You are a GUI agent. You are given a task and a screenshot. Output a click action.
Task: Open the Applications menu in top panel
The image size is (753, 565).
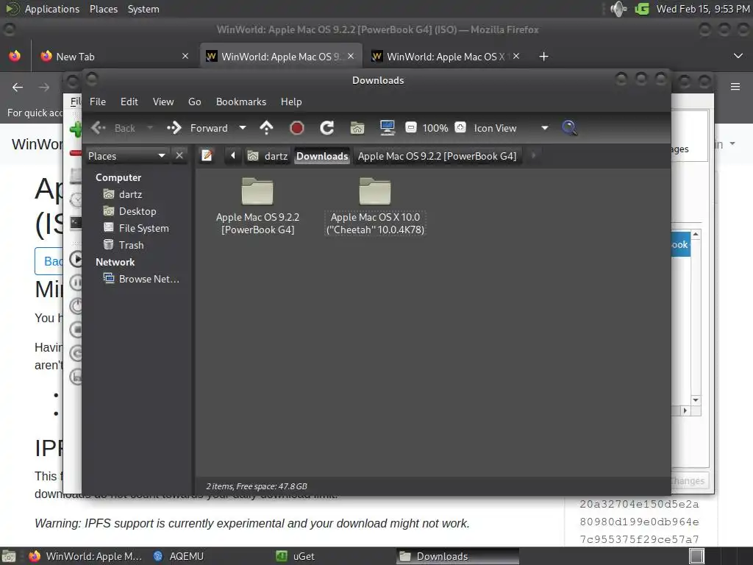pos(52,9)
